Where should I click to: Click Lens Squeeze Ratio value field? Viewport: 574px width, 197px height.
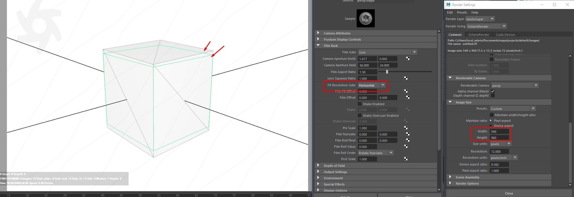[x=367, y=78]
